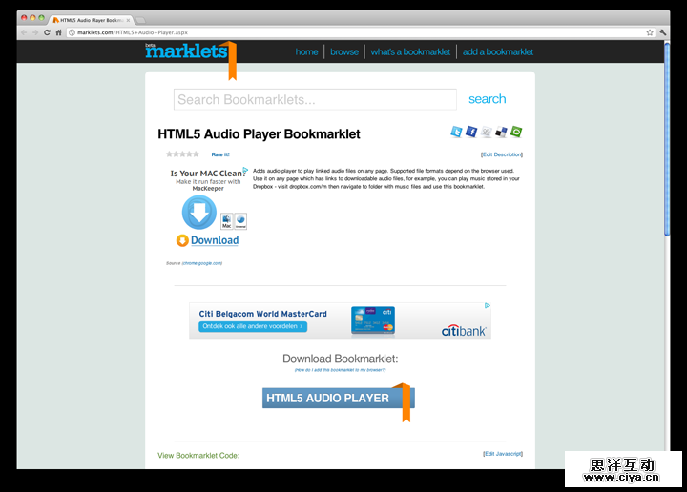Click the Delicious checkered share icon
Image resolution: width=687 pixels, height=492 pixels.
coord(501,132)
